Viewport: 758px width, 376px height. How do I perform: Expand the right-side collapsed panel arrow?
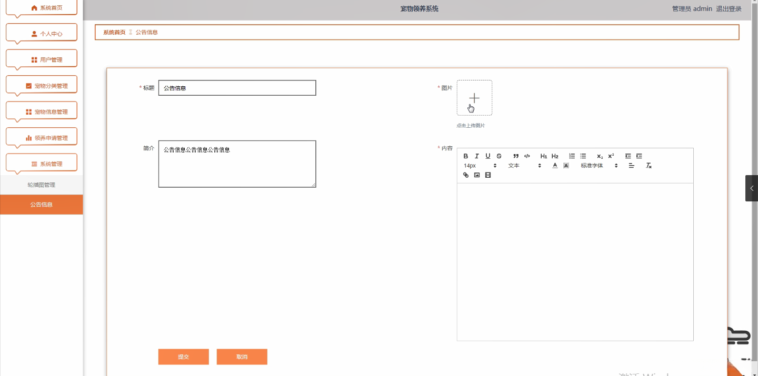coord(752,188)
